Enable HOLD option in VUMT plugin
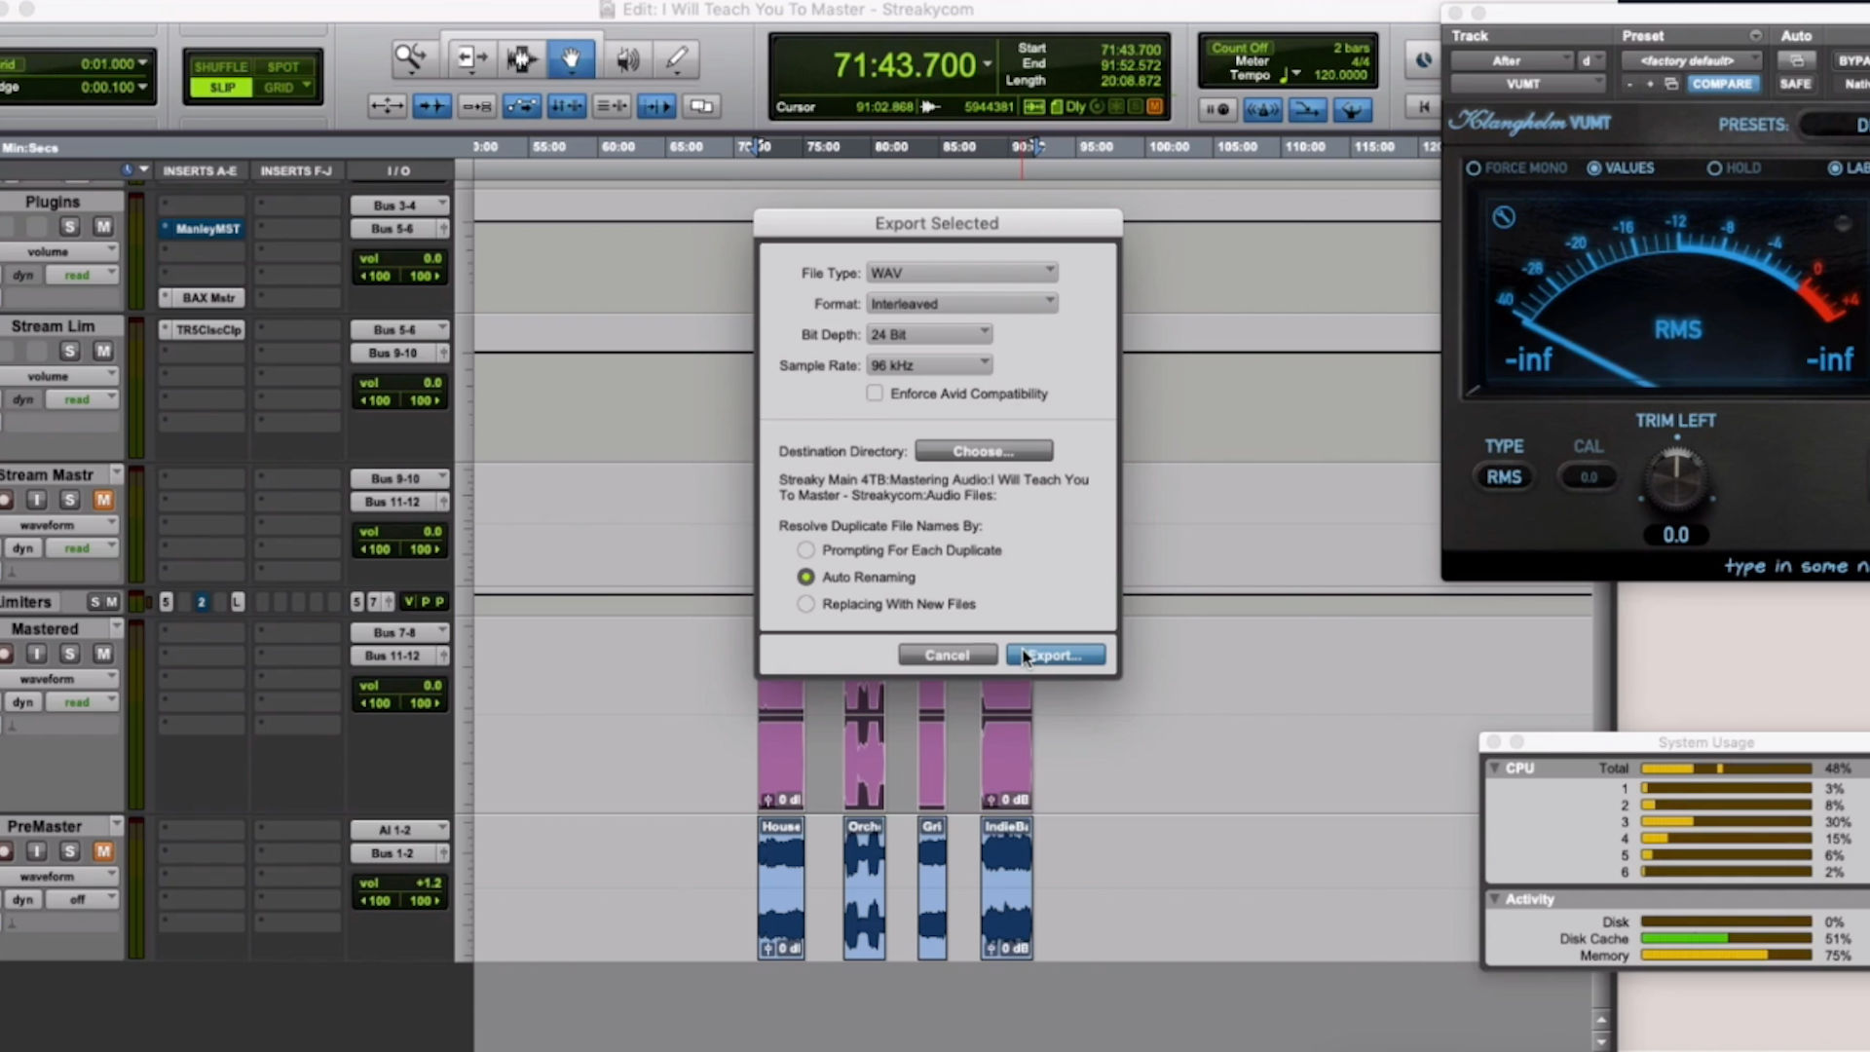Image resolution: width=1870 pixels, height=1052 pixels. coord(1714,169)
